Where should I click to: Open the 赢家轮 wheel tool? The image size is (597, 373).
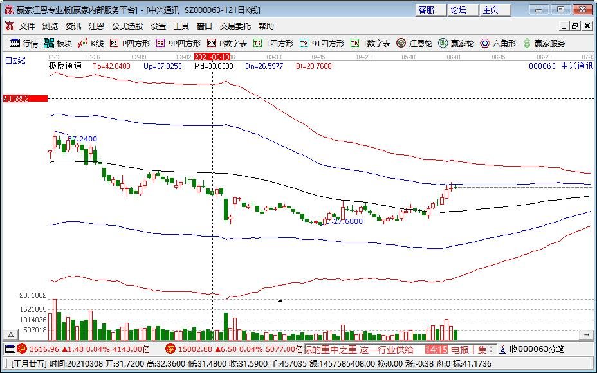click(456, 43)
